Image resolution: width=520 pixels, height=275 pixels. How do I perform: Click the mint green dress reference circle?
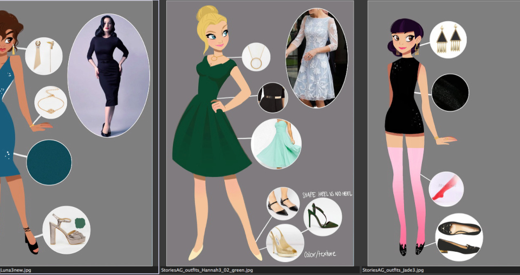pos(276,143)
